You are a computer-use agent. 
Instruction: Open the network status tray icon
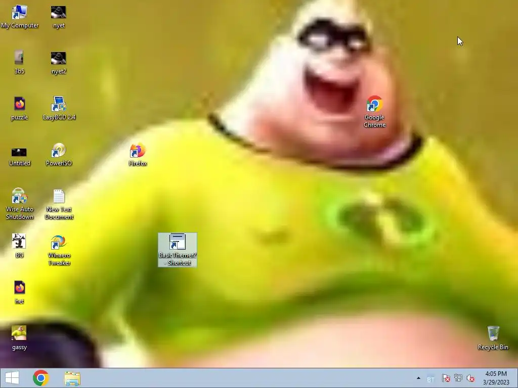(458, 378)
